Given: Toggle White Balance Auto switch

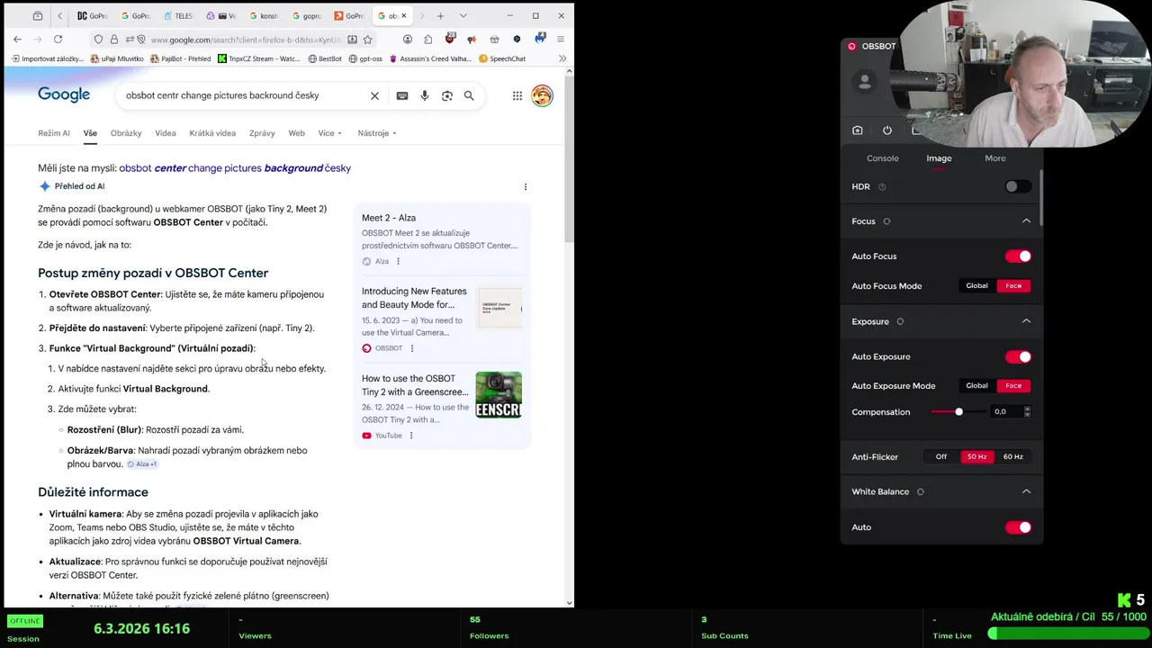Looking at the screenshot, I should point(1018,527).
